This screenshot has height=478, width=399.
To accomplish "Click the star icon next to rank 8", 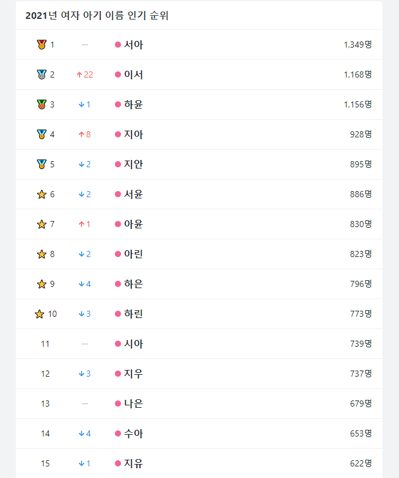I will click(42, 254).
